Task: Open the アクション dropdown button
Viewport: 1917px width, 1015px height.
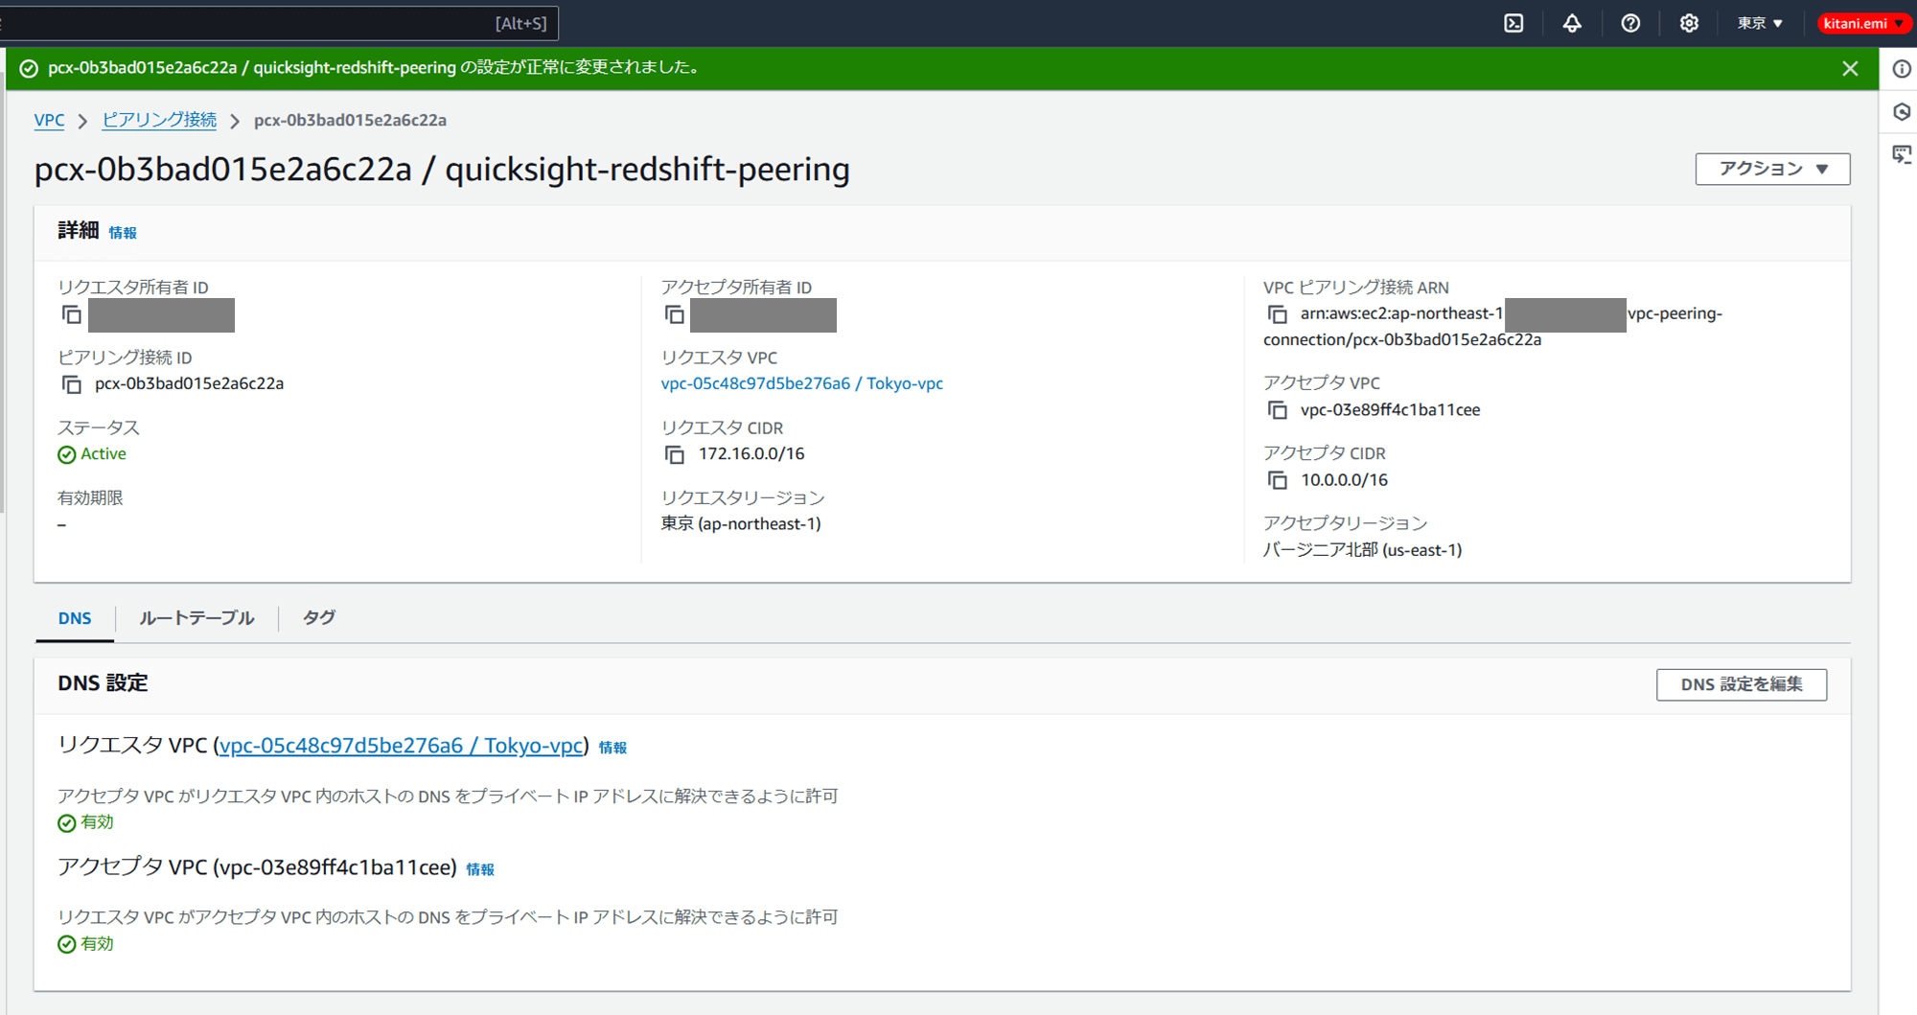Action: [1772, 169]
